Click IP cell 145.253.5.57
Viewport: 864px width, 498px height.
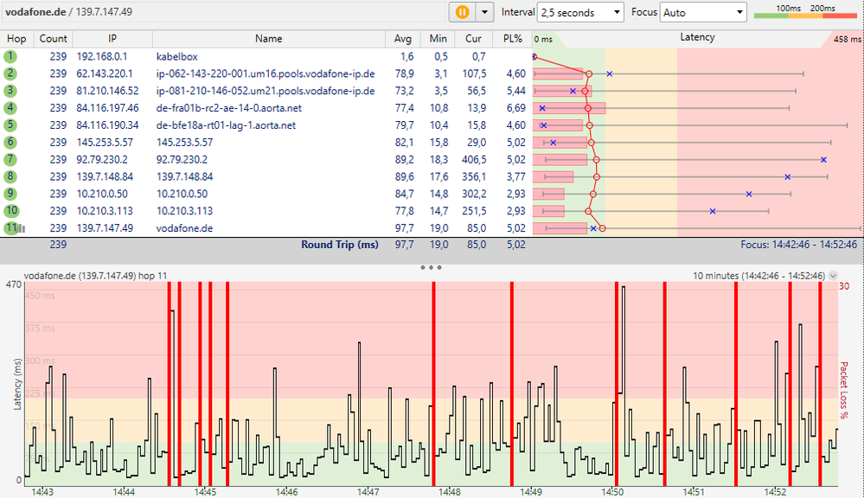105,142
